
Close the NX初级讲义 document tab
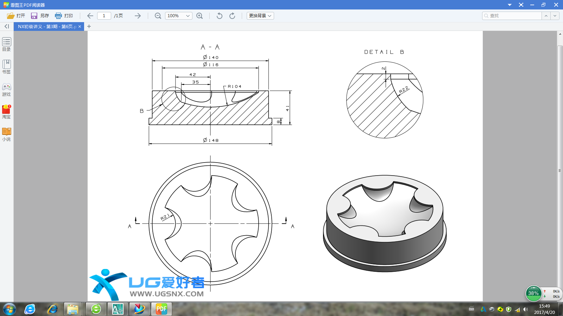point(80,27)
